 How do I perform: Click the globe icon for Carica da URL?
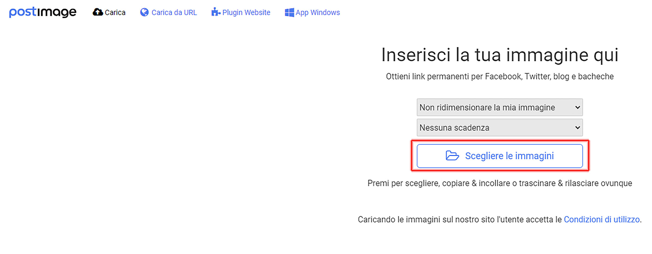point(144,12)
